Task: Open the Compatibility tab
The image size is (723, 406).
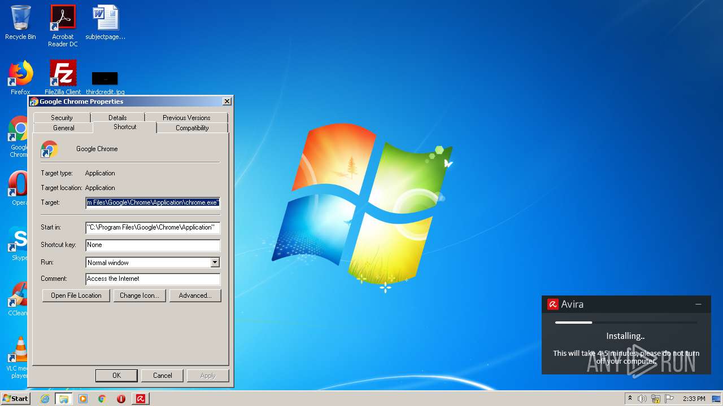Action: (x=192, y=128)
